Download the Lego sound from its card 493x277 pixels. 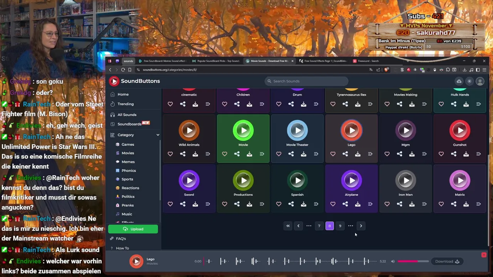click(358, 154)
